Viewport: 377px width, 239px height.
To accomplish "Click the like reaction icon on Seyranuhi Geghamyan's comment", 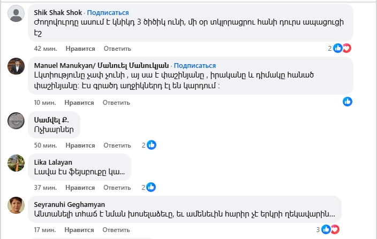I will (x=326, y=229).
